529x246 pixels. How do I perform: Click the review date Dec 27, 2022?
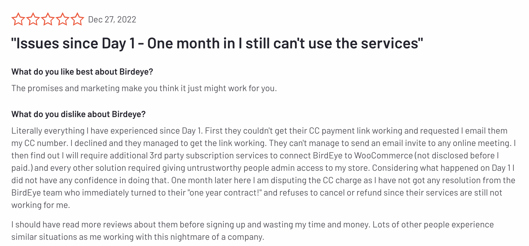[x=112, y=19]
